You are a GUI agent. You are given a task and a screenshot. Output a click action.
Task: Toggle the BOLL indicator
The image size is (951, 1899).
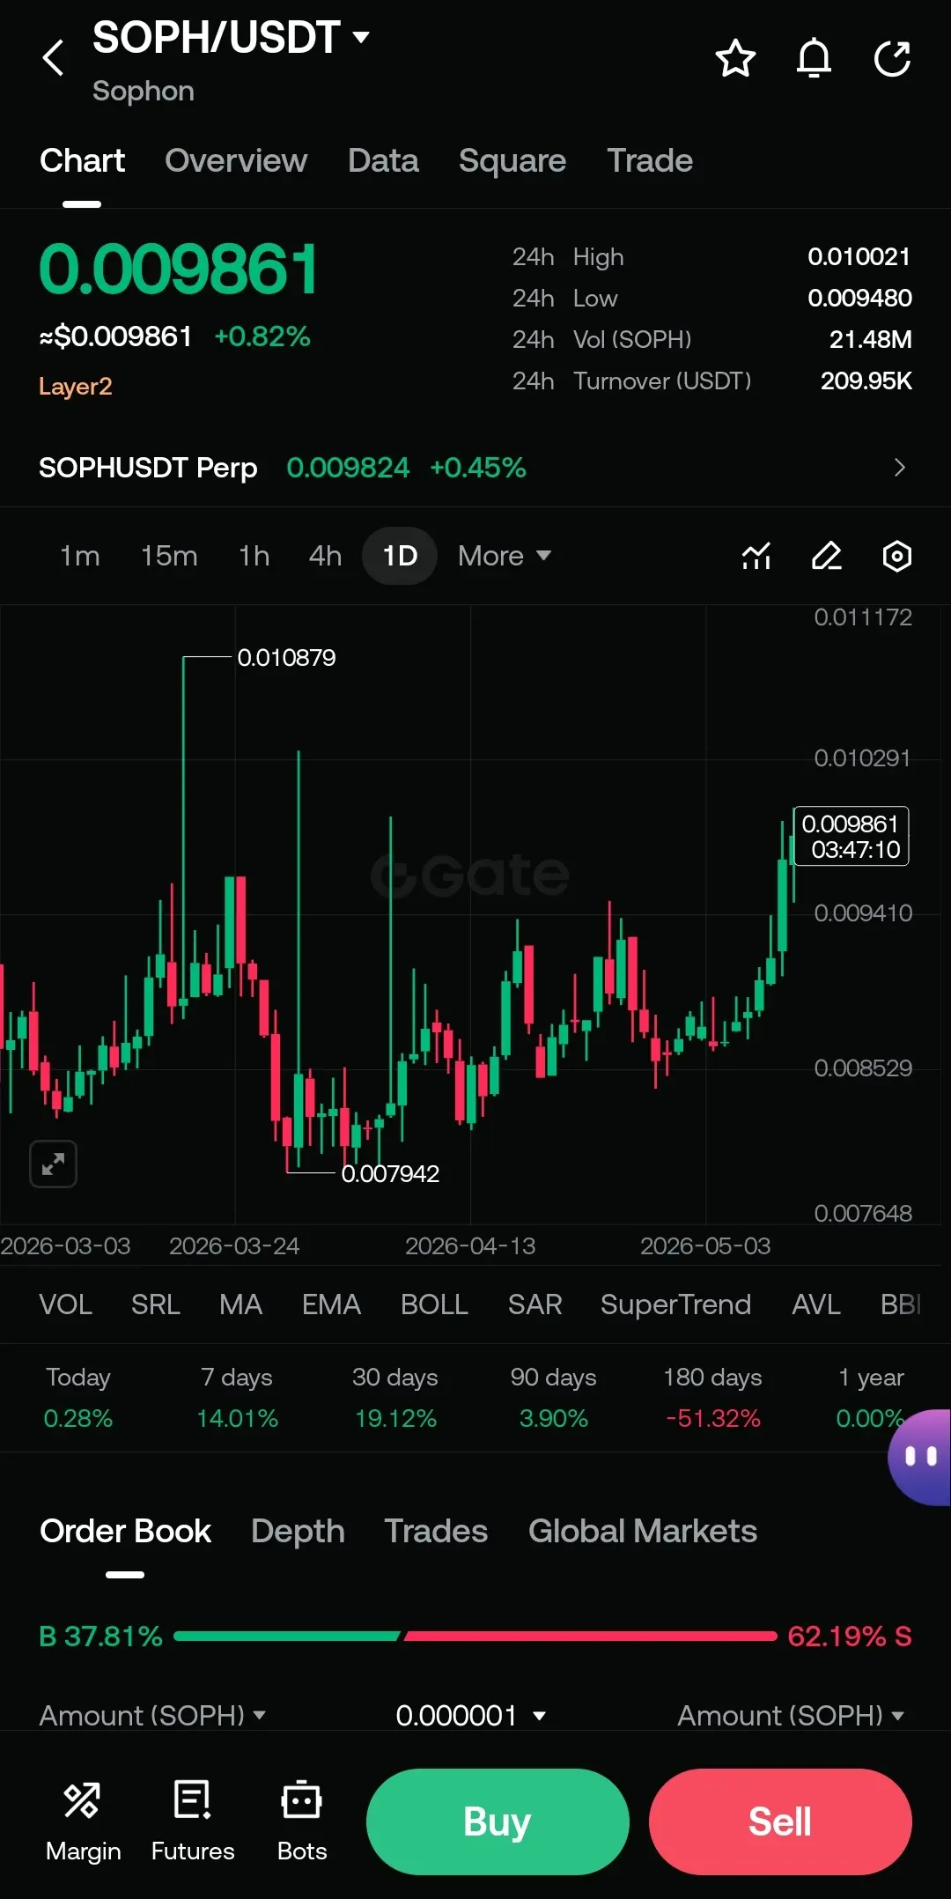pos(434,1304)
